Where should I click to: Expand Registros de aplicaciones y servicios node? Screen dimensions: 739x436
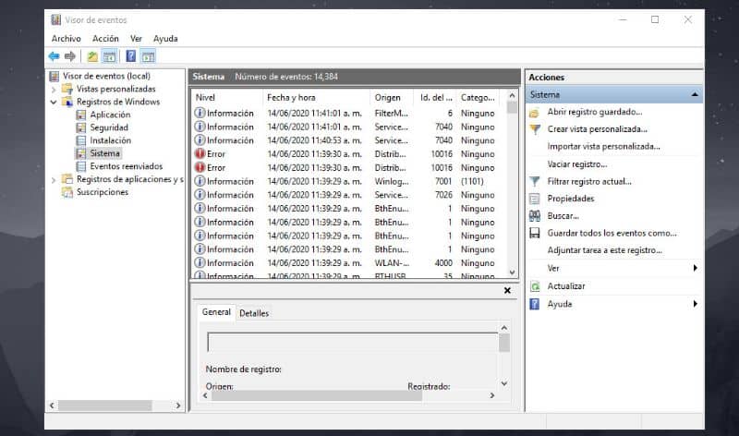click(54, 179)
